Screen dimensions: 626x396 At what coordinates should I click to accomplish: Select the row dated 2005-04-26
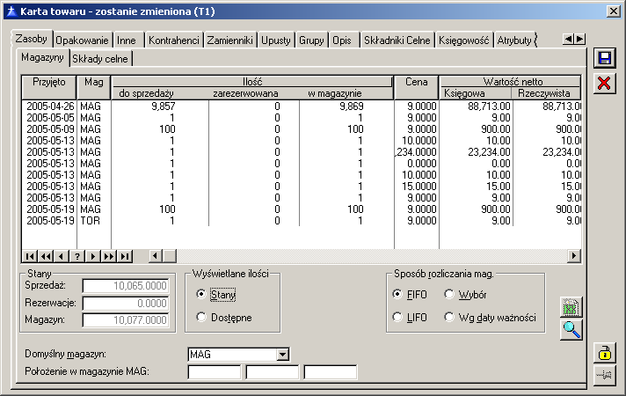coord(302,106)
